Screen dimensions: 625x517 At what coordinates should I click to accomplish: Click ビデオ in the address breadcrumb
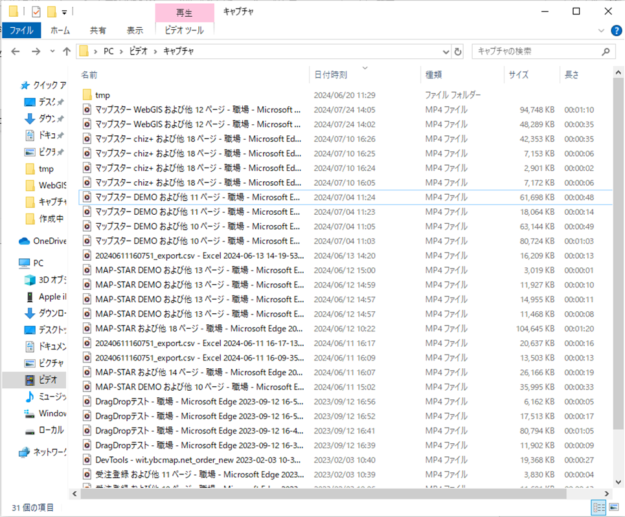pos(139,51)
